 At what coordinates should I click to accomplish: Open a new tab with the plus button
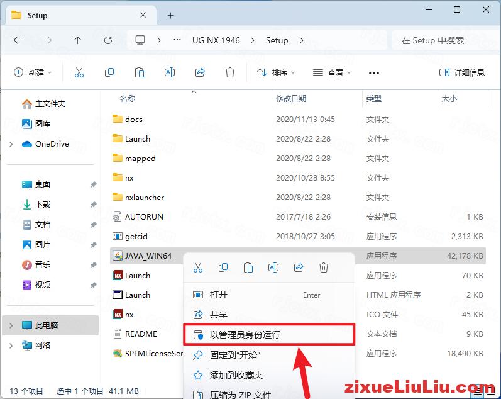(170, 15)
